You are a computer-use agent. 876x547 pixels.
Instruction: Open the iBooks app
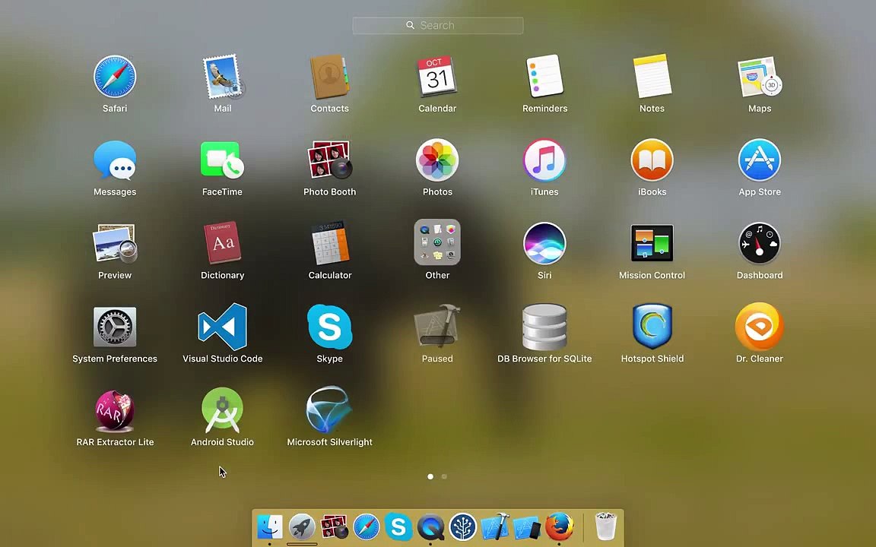click(x=652, y=160)
